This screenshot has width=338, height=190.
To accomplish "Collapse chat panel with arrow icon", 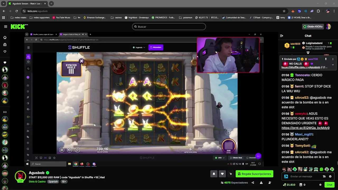I will pyautogui.click(x=281, y=36).
